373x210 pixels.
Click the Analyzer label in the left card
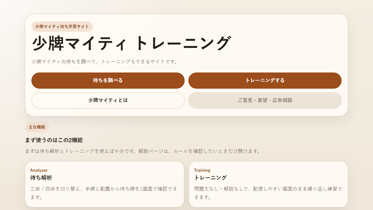point(38,170)
